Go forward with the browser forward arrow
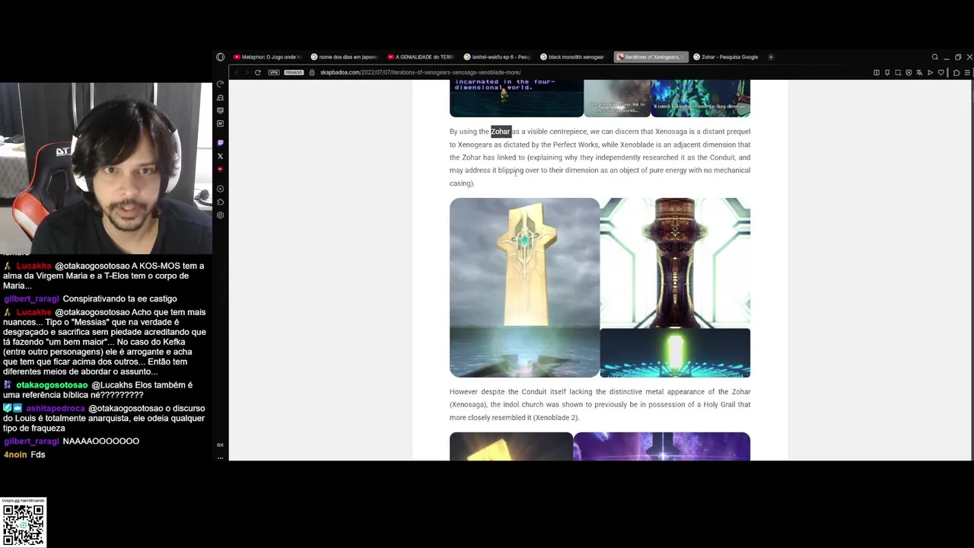This screenshot has height=548, width=974. click(x=247, y=72)
